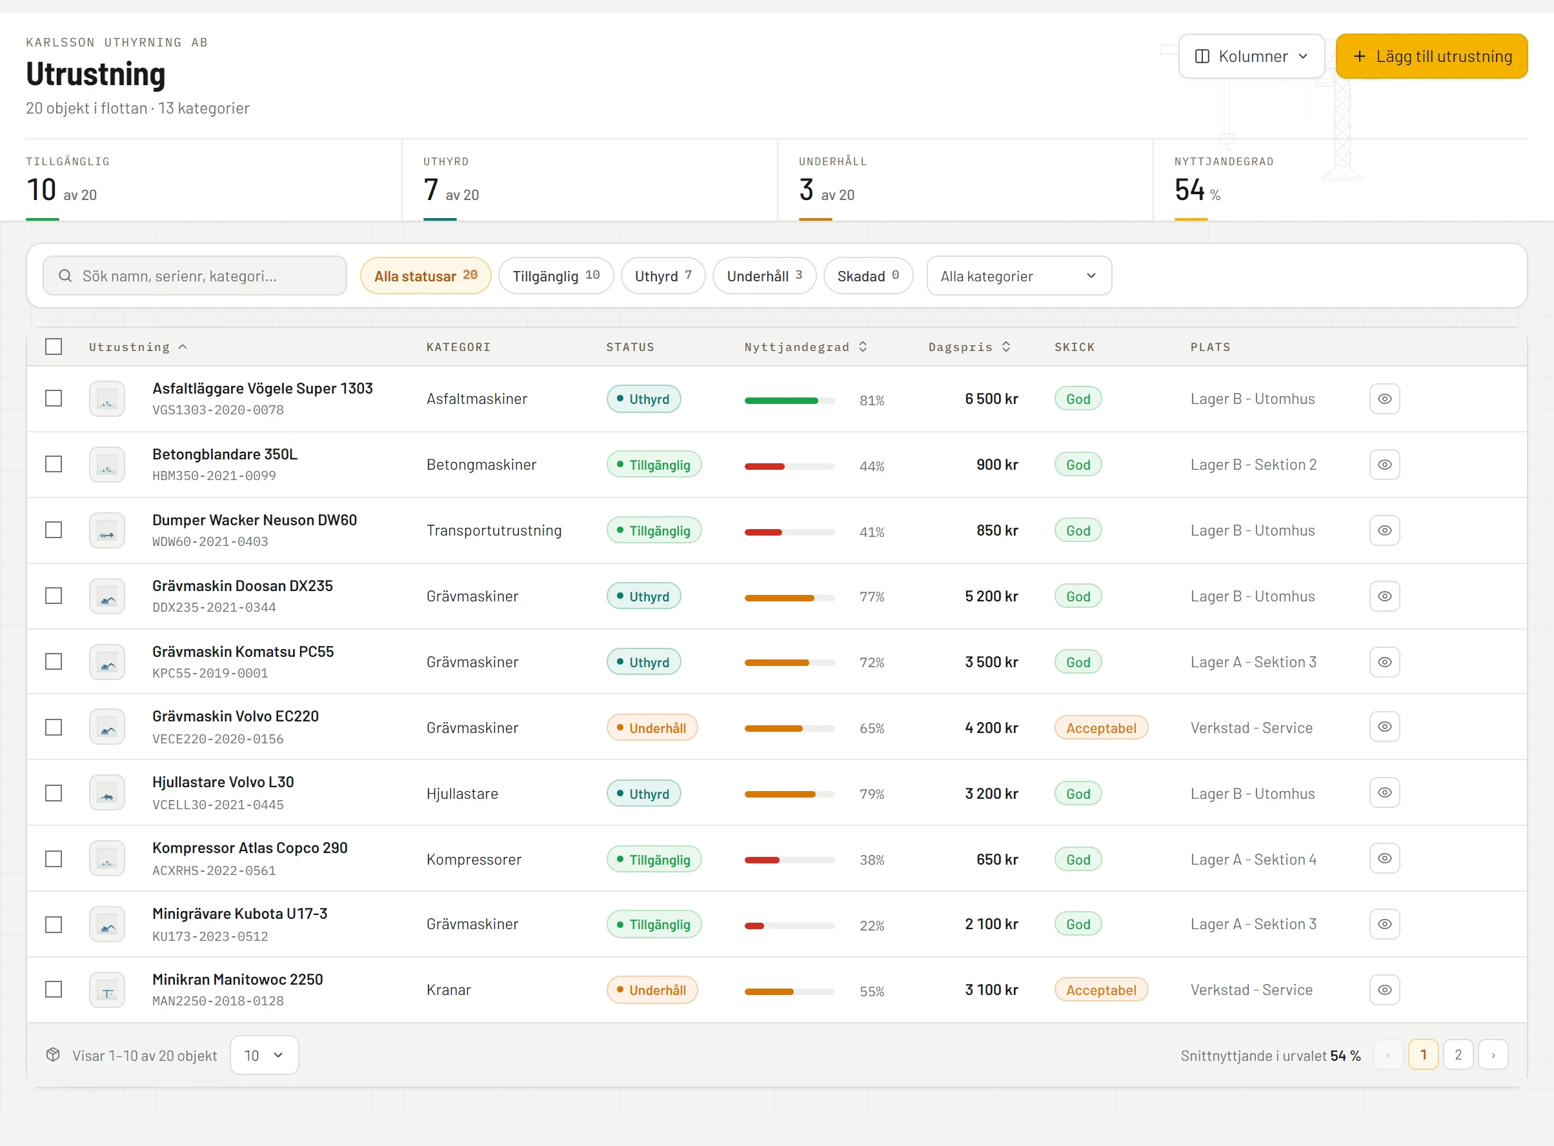Filter by Uthyrd status

[x=663, y=276]
